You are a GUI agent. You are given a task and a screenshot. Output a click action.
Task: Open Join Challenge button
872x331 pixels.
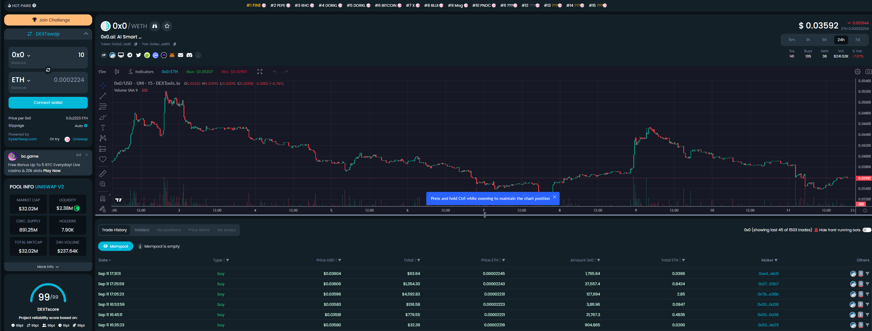[48, 20]
